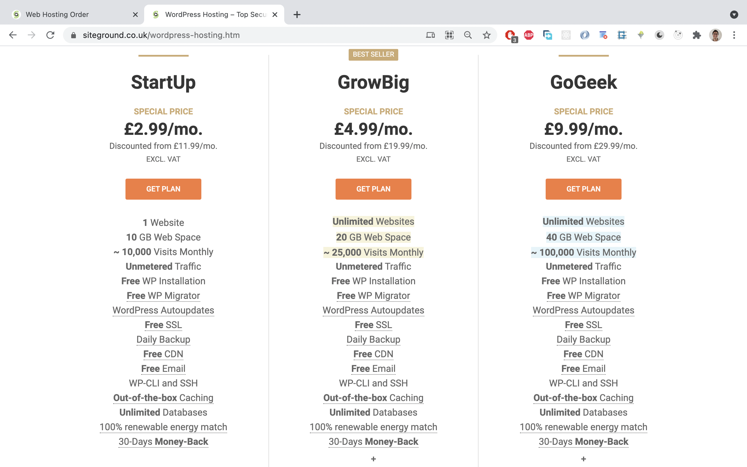Open the red hand content blocker extension
This screenshot has width=747, height=467.
click(511, 35)
